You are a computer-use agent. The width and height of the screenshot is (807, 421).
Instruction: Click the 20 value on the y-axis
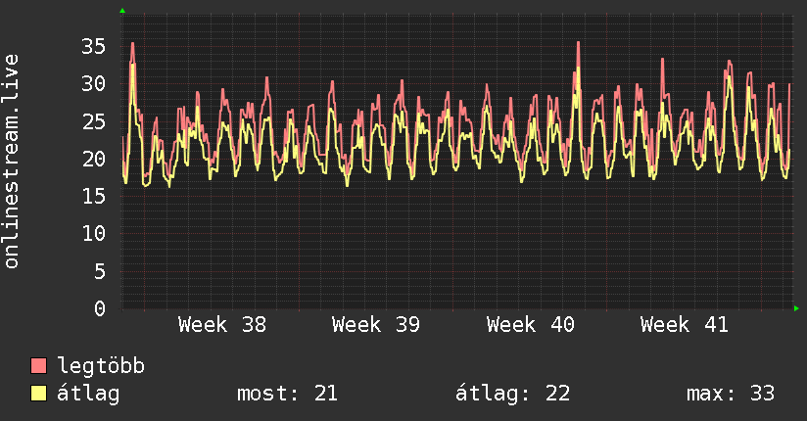(x=94, y=159)
